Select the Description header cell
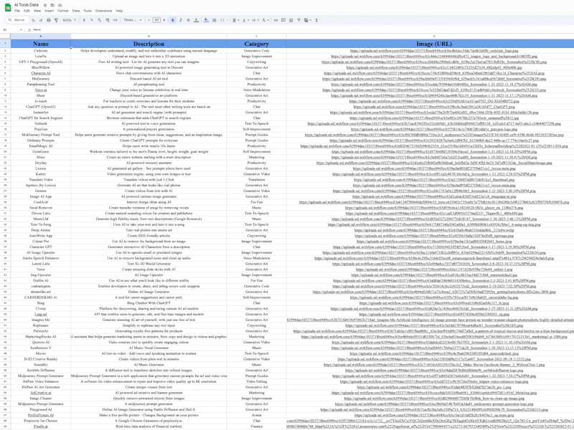This screenshot has height=430, width=574. click(x=149, y=44)
